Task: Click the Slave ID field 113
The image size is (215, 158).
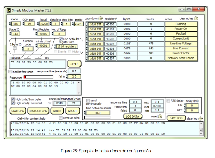Action: click(x=16, y=34)
